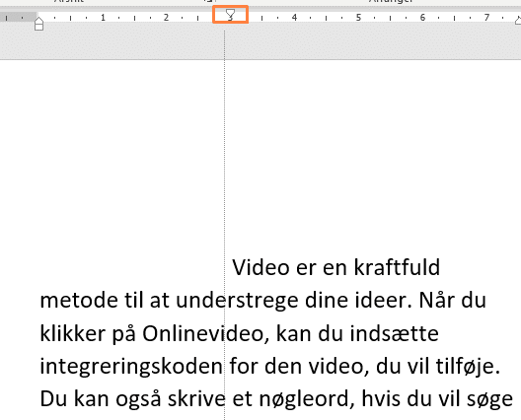Click the word "Når" in the paragraph
The width and height of the screenshot is (521, 420).
[x=436, y=300]
